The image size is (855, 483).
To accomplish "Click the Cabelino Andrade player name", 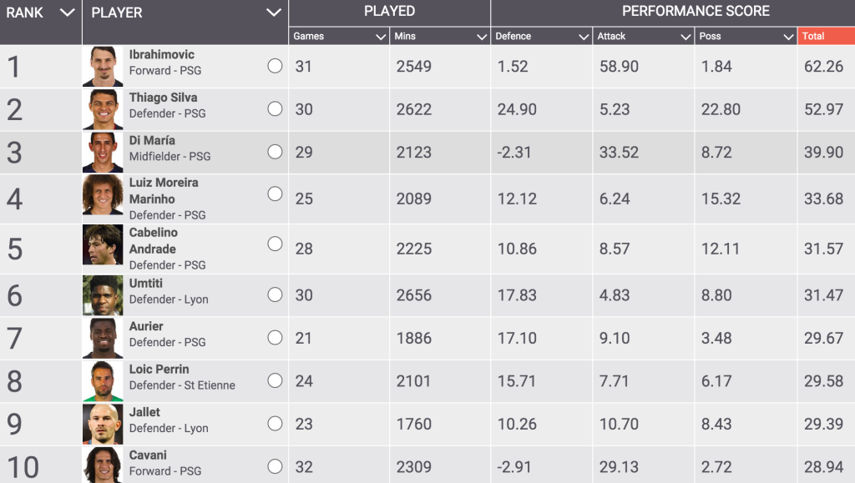I will pyautogui.click(x=154, y=241).
